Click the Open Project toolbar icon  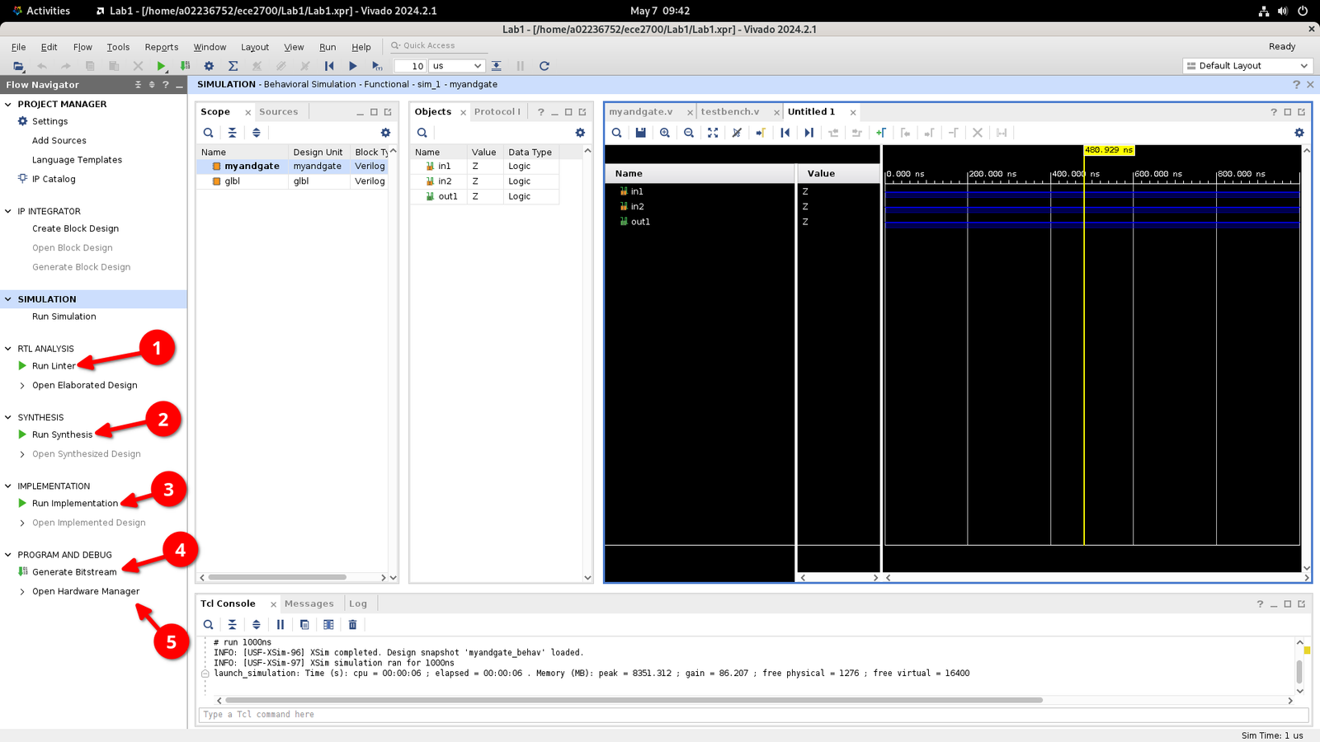coord(18,66)
